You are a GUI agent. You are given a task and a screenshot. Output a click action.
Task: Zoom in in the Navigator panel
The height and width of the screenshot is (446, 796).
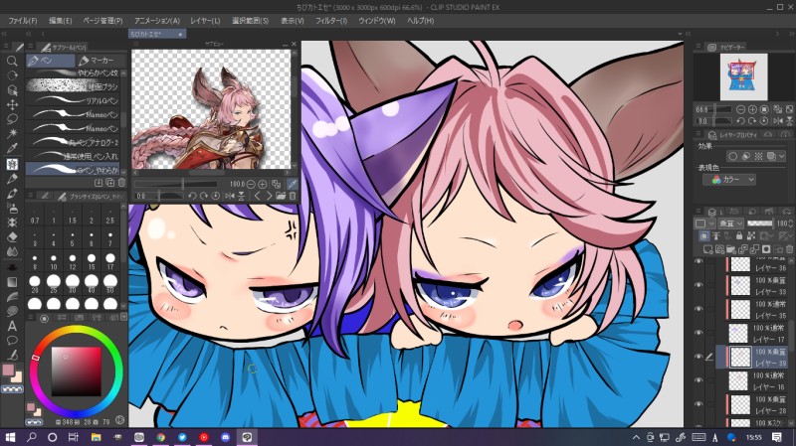[752, 109]
